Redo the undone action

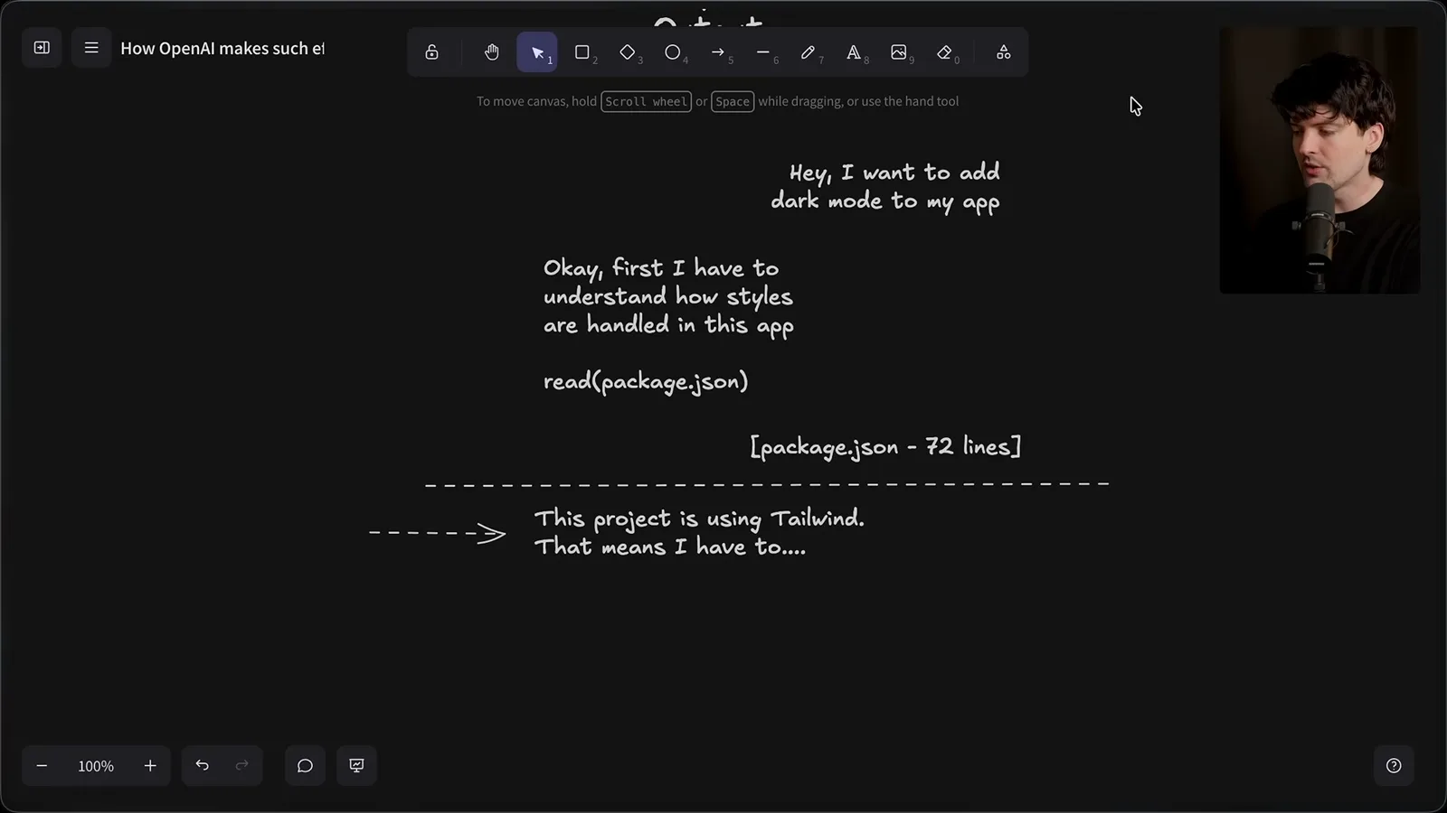click(x=241, y=766)
